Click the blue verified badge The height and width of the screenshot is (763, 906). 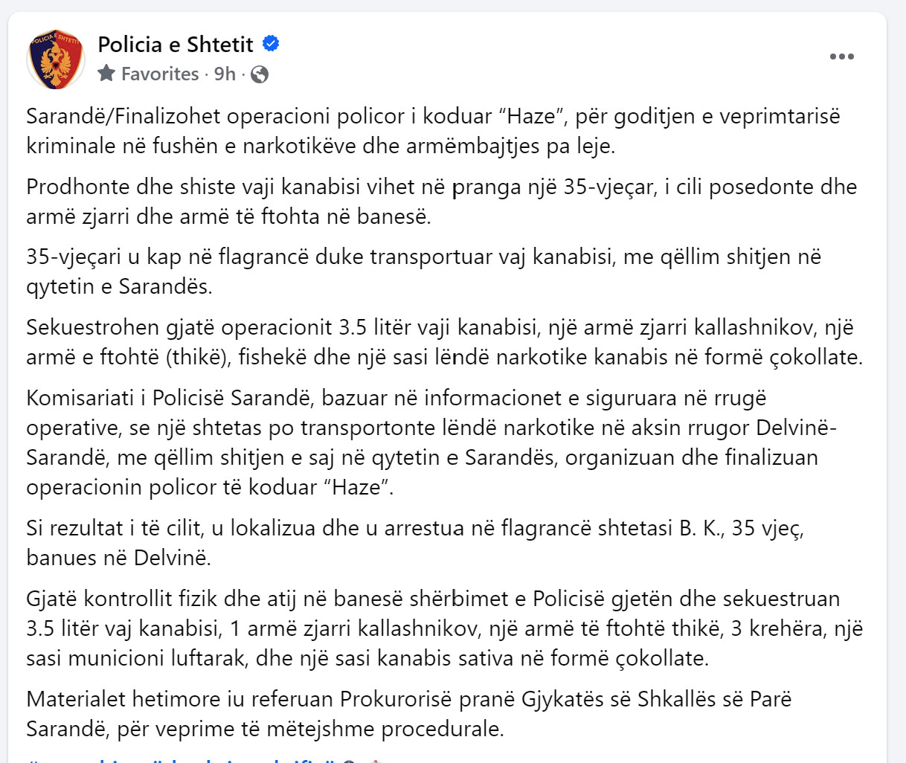[271, 44]
